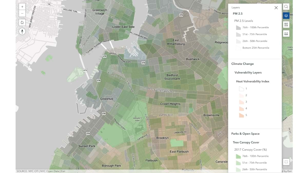Click the 51st - 75th Percentile canopy swatch
Image resolution: width=308 pixels, height=173 pixels.
(x=238, y=163)
